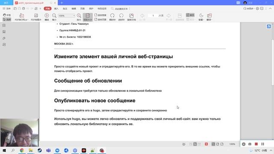Convert PDF to image tool
This screenshot has width=274, height=154.
pyautogui.click(x=36, y=17)
